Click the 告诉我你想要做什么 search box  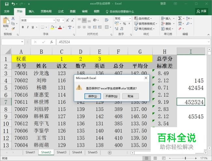[120, 12]
